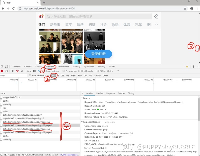Select the Img filter type

(x=67, y=75)
